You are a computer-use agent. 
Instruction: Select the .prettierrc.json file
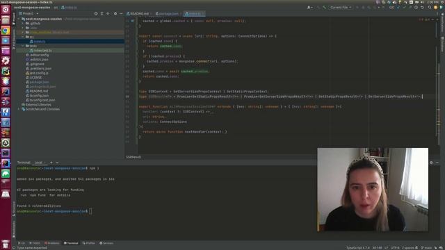39,69
